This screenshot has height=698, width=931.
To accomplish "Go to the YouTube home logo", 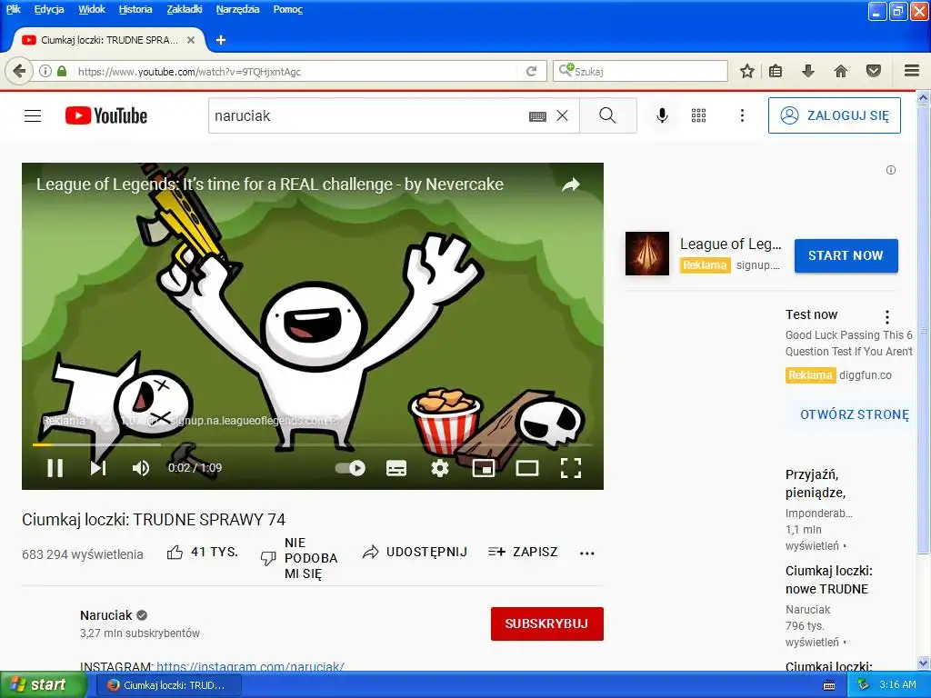I will tap(106, 115).
